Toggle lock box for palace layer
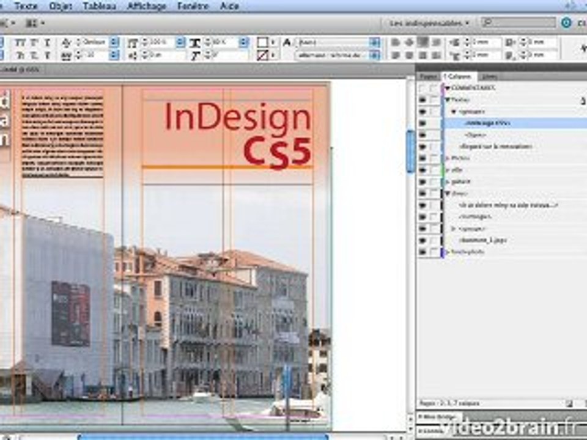The width and height of the screenshot is (587, 440). tap(434, 182)
